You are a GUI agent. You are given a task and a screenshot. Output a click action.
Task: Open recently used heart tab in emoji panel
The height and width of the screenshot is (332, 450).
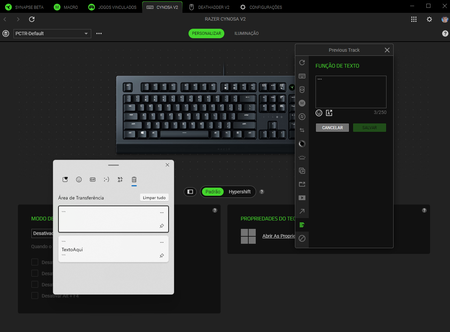[x=65, y=180]
